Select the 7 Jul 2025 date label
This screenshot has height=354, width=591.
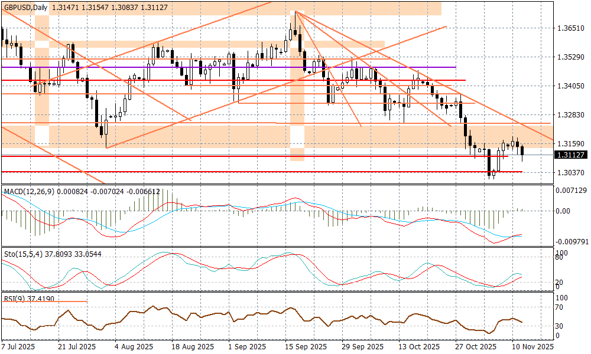[x=20, y=347]
